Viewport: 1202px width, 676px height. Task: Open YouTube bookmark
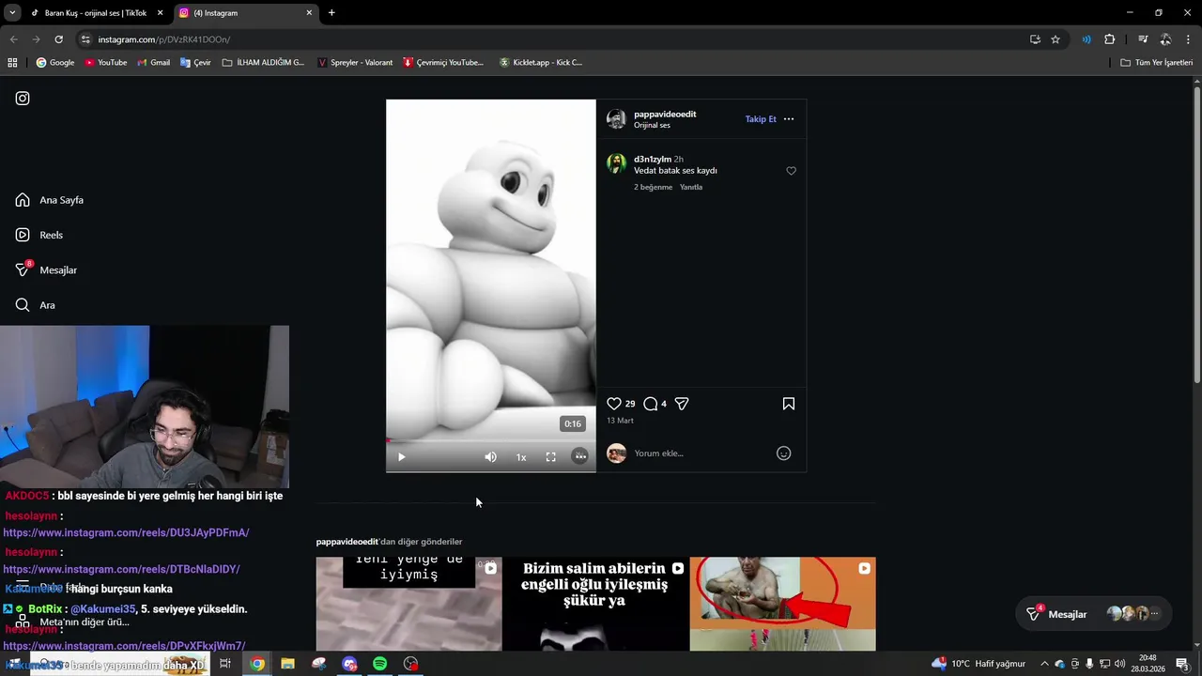(106, 63)
